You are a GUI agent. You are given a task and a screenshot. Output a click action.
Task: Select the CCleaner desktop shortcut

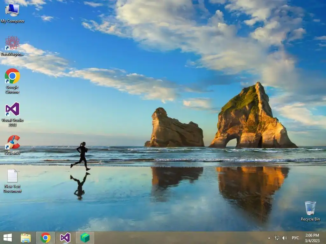click(12, 145)
